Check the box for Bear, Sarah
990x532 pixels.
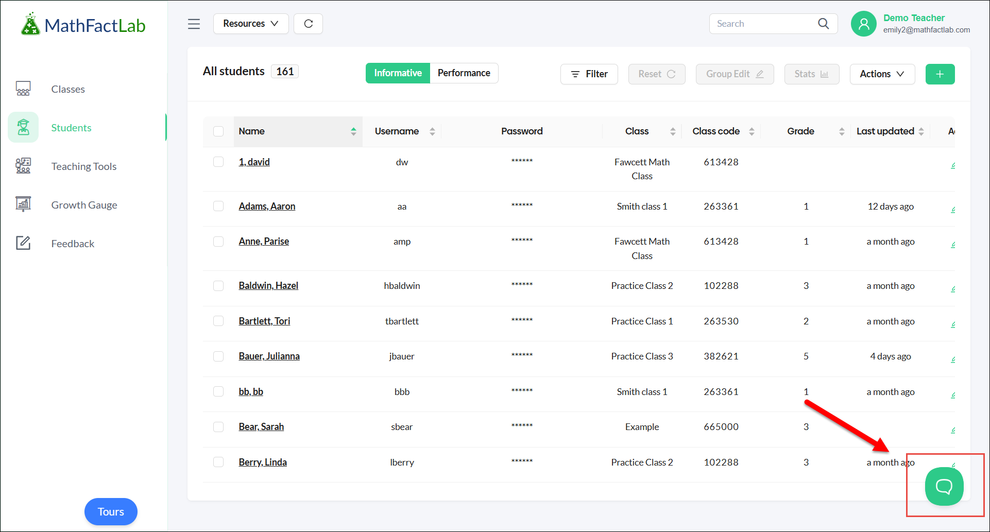(218, 427)
